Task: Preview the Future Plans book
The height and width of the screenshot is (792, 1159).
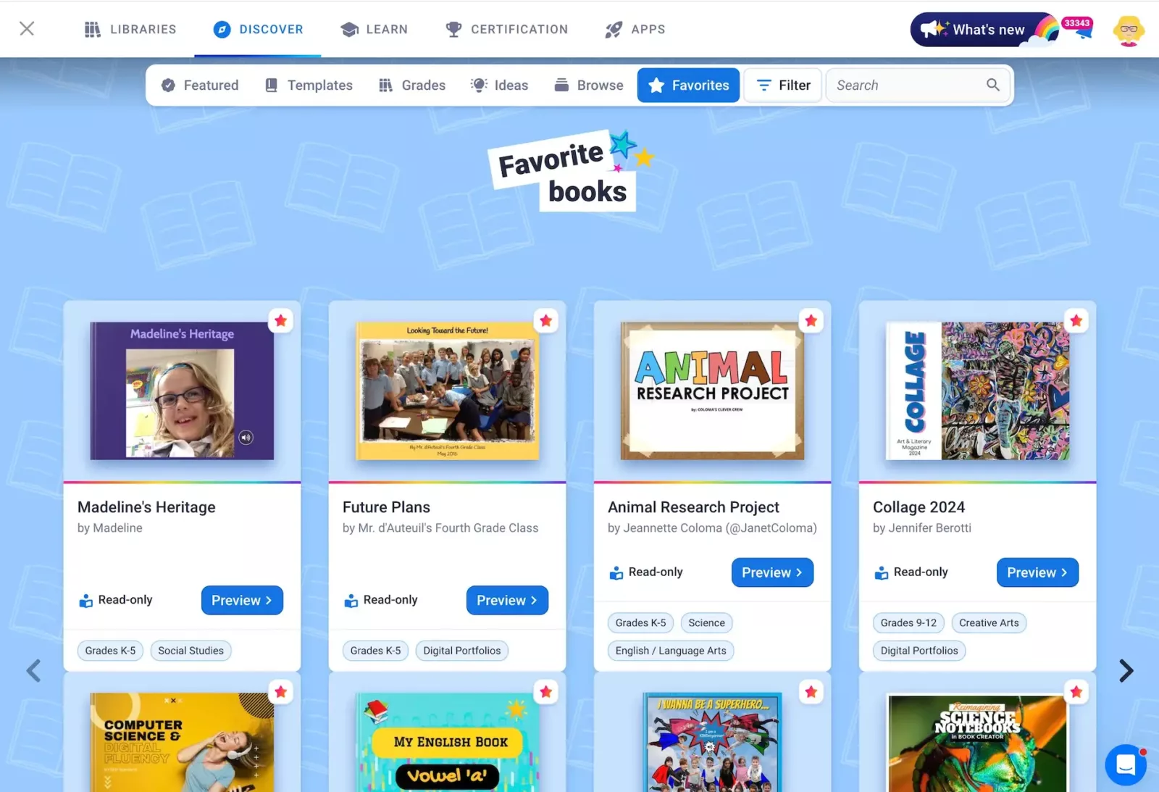Action: [x=507, y=600]
